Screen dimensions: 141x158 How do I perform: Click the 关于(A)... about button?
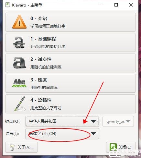coord(21,147)
